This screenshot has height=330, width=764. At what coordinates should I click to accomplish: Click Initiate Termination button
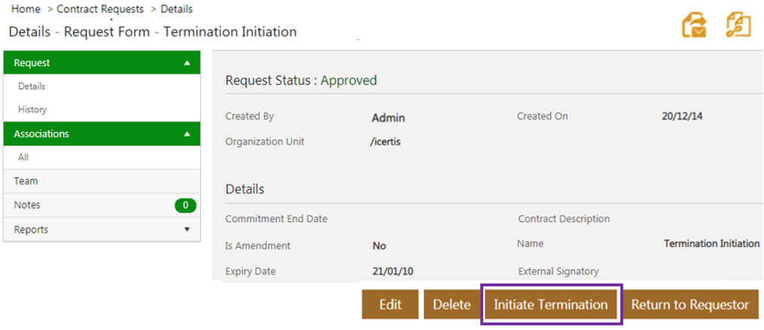tap(550, 304)
